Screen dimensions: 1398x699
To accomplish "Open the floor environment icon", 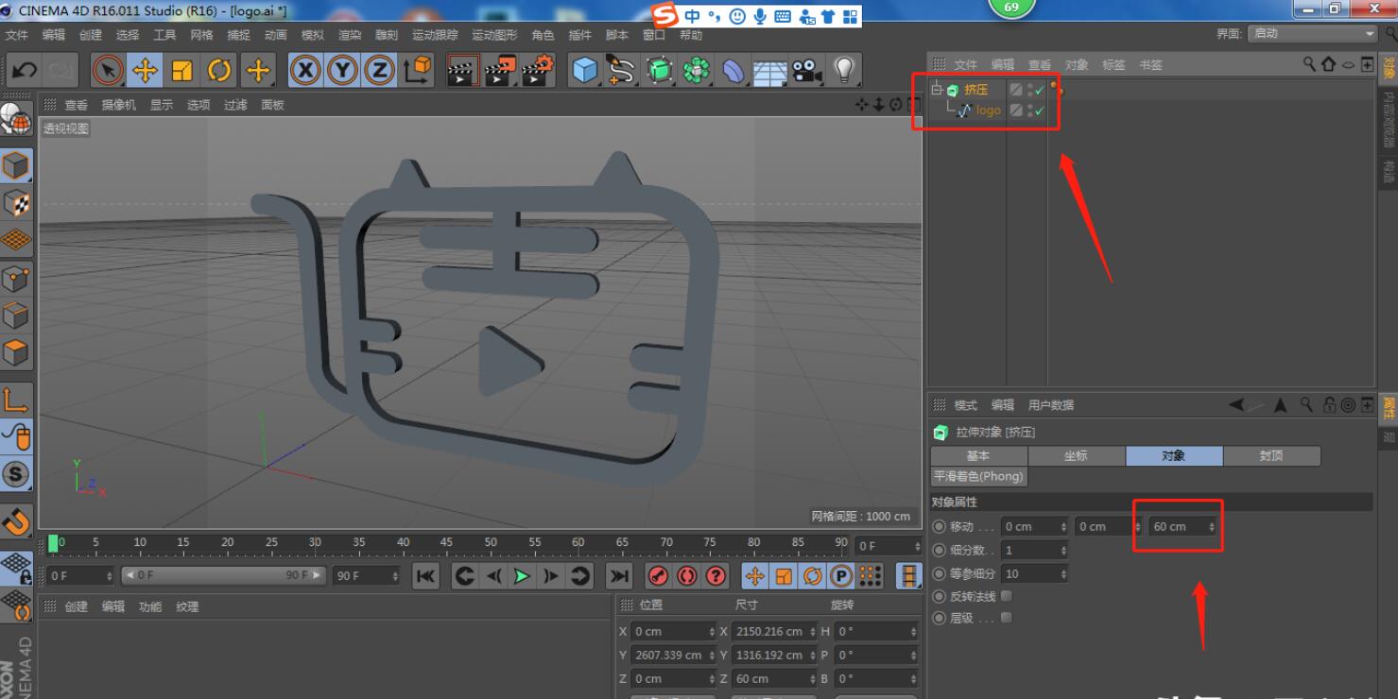I will point(770,71).
